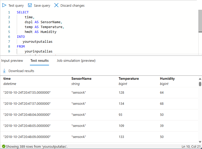Click Humidity value 68
The width and height of the screenshot is (202, 149).
(162, 104)
